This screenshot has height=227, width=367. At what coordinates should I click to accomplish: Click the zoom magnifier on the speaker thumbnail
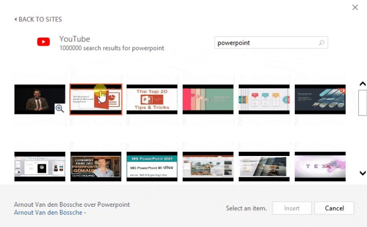click(60, 109)
